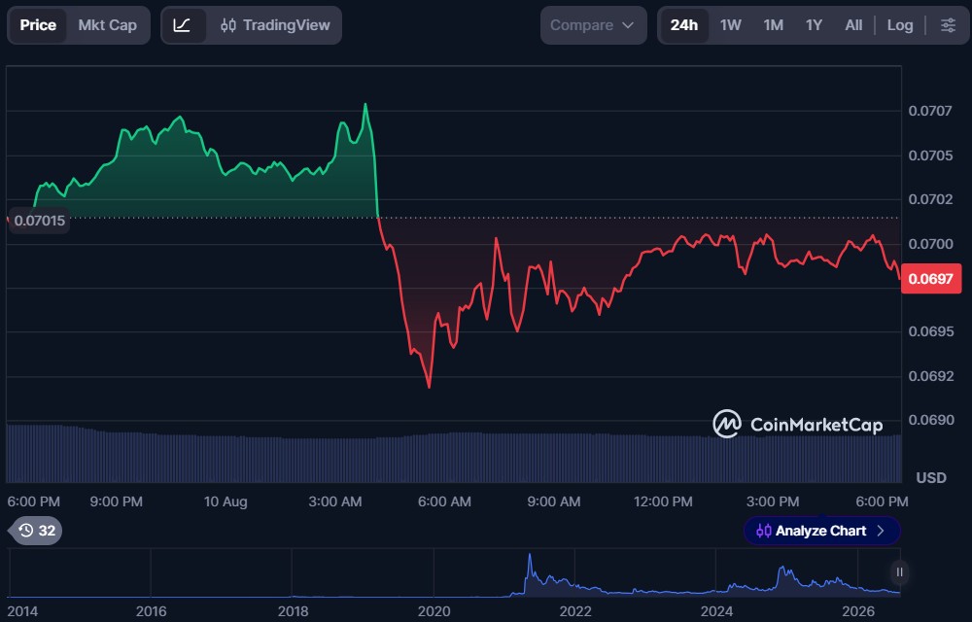
Task: Select the Price tab
Action: (x=38, y=25)
